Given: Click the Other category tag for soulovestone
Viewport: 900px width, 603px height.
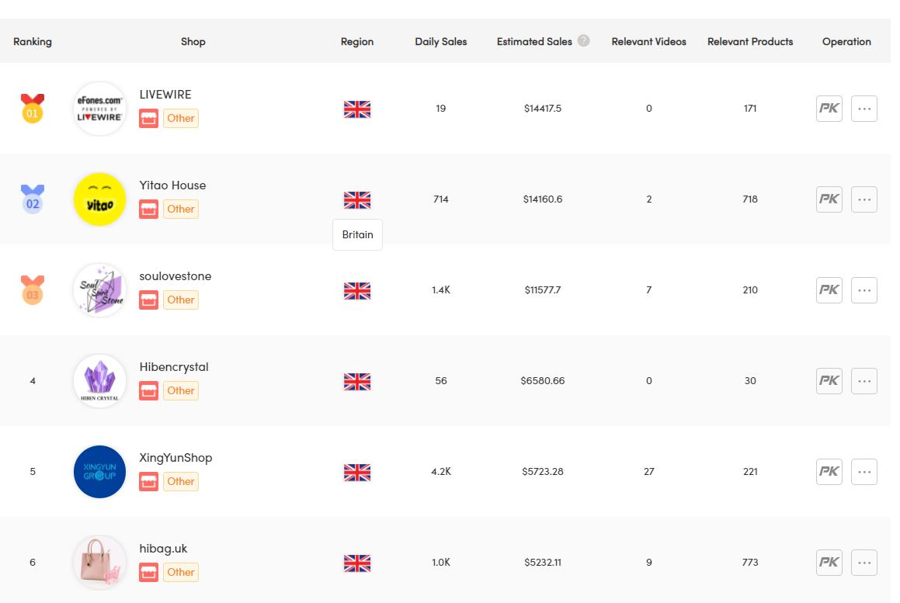Looking at the screenshot, I should pos(181,300).
